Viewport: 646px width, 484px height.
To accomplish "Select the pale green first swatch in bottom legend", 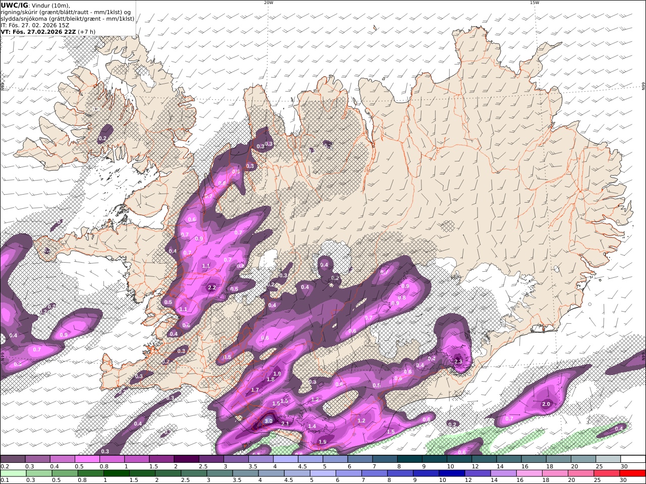I will click(x=14, y=473).
